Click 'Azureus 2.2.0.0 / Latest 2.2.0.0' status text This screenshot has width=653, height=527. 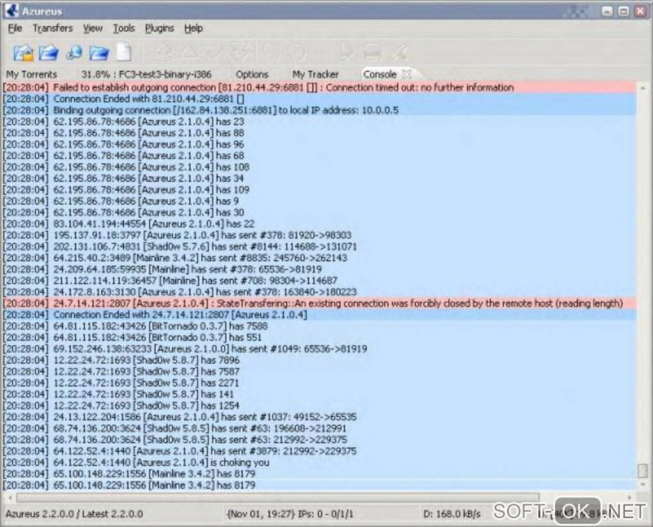pos(74,514)
